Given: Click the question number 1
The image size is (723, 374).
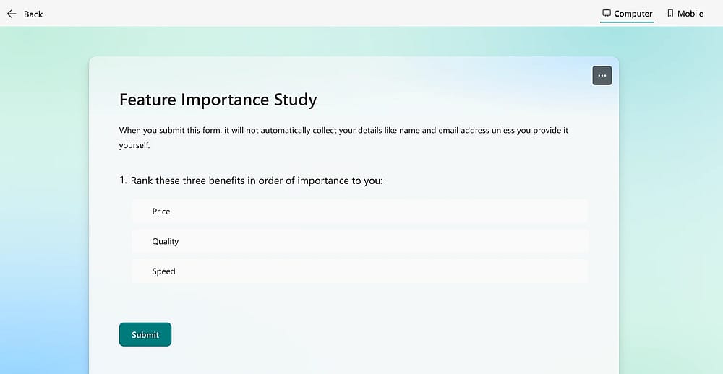Looking at the screenshot, I should click(123, 181).
